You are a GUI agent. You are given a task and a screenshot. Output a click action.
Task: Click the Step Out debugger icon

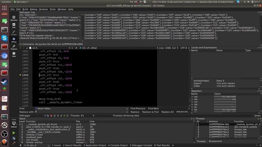pos(61,116)
